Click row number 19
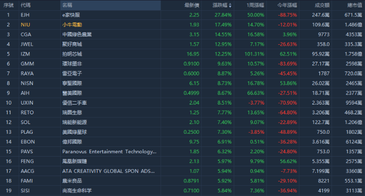365x196 pixels. point(9,191)
